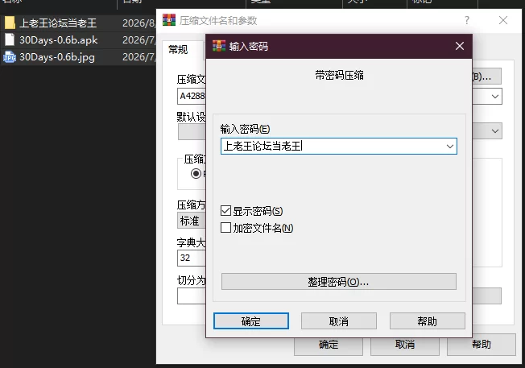Screen dimensions: 525x368
Task: Expand the password history dropdown arrow
Action: (x=449, y=147)
